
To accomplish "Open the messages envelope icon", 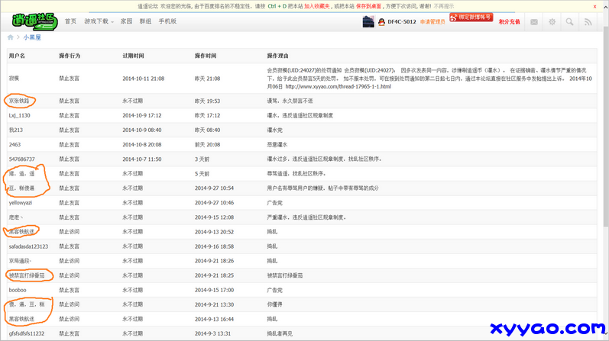I will [x=534, y=22].
